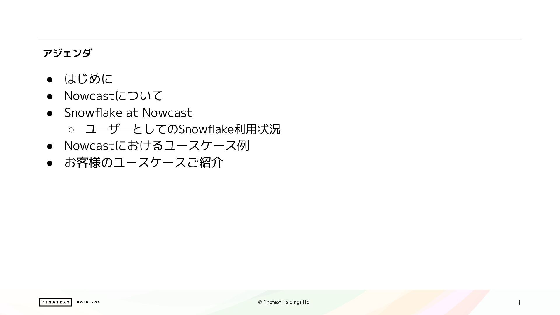Viewport: 560px width, 315px height.
Task: Click the アジェンダ slide title
Action: point(67,53)
